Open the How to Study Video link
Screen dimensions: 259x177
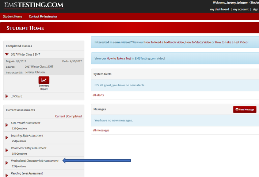point(198,42)
